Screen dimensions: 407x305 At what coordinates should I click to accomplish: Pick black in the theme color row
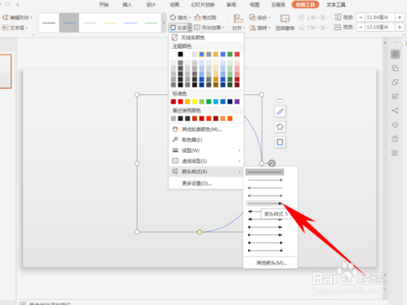click(x=181, y=54)
